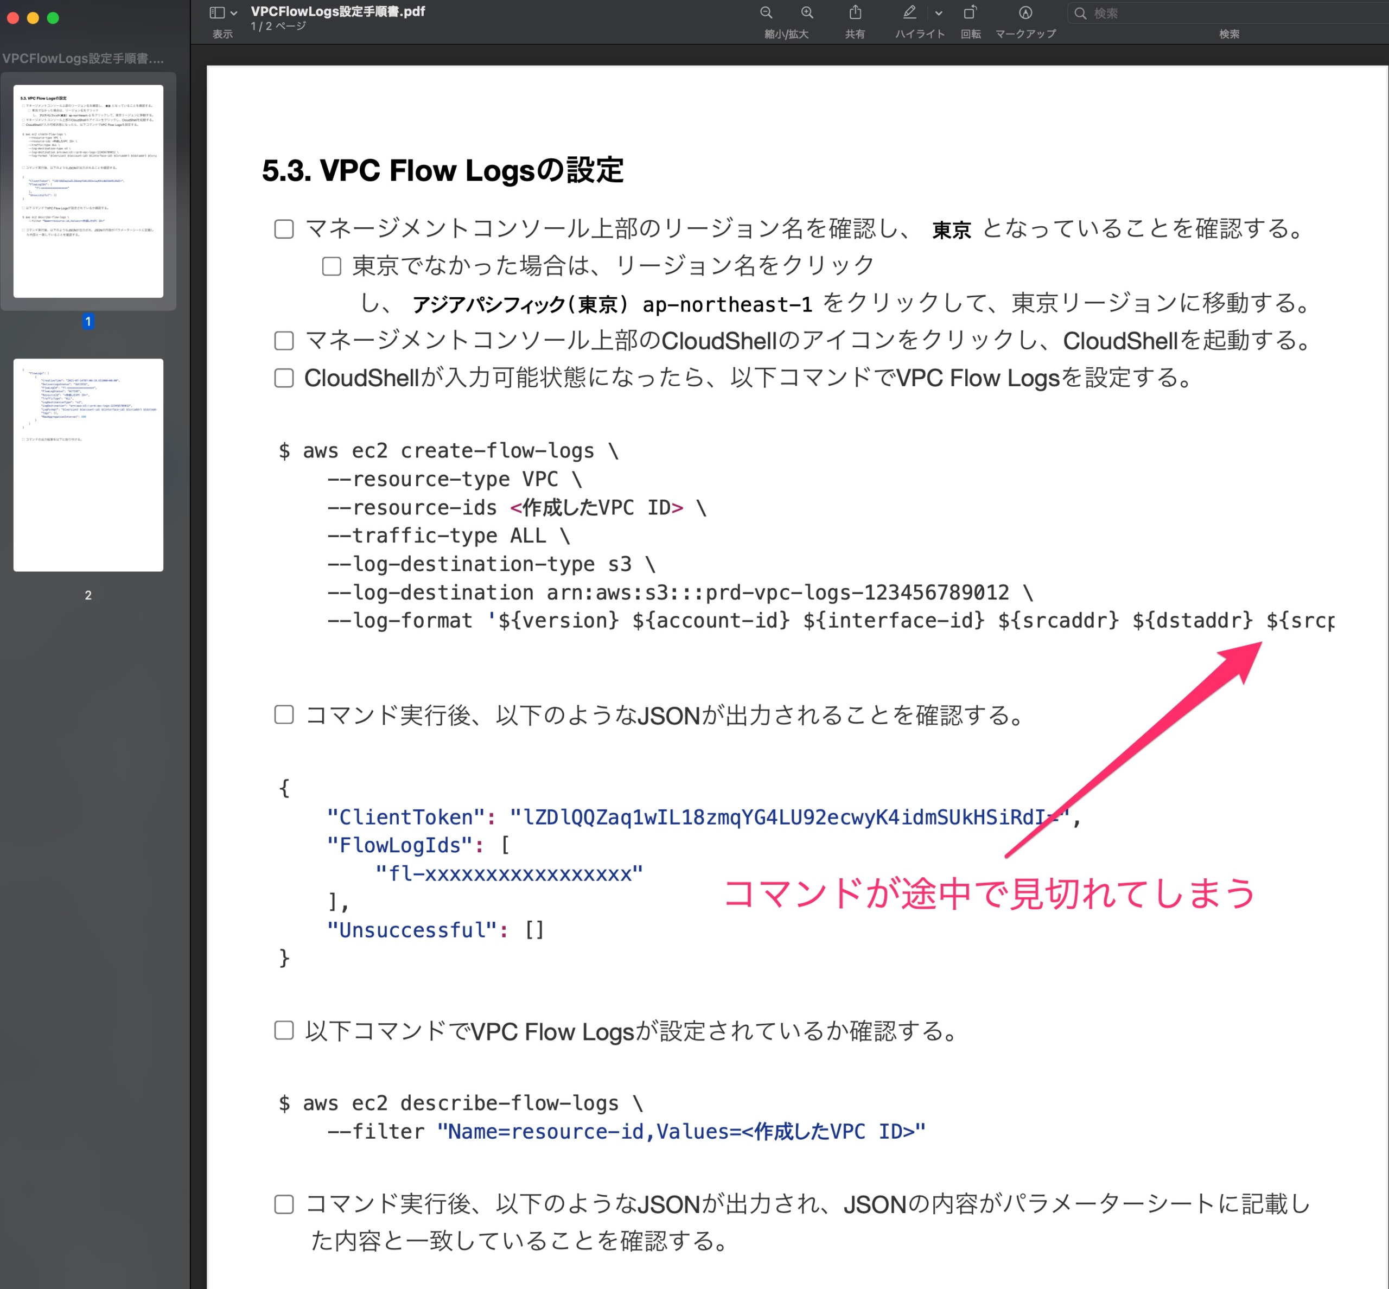Select page 1 thumbnail in sidebar

88,191
